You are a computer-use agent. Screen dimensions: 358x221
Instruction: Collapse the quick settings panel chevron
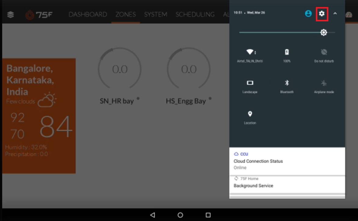coord(335,13)
